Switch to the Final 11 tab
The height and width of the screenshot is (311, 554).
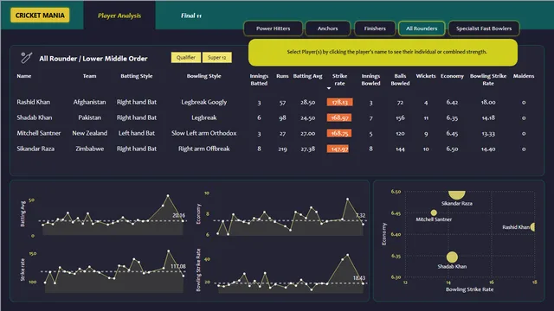click(191, 16)
